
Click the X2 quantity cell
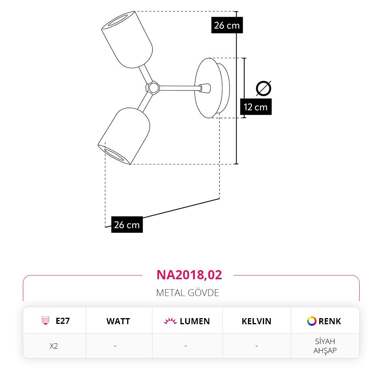pos(54,346)
